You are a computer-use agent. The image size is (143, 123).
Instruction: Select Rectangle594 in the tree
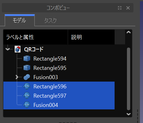(50, 59)
